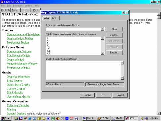Open the Excel quick launch icon
Screen dimensions: 161x121
click(x=53, y=118)
